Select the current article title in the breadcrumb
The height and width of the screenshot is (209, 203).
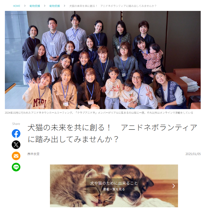click(113, 6)
